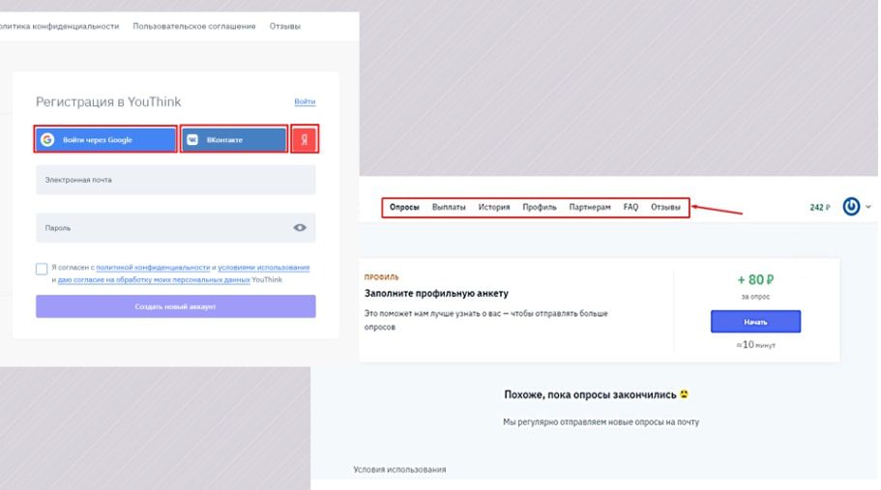
Task: Open Пользовательское соглашение in top navigation
Action: 193,26
